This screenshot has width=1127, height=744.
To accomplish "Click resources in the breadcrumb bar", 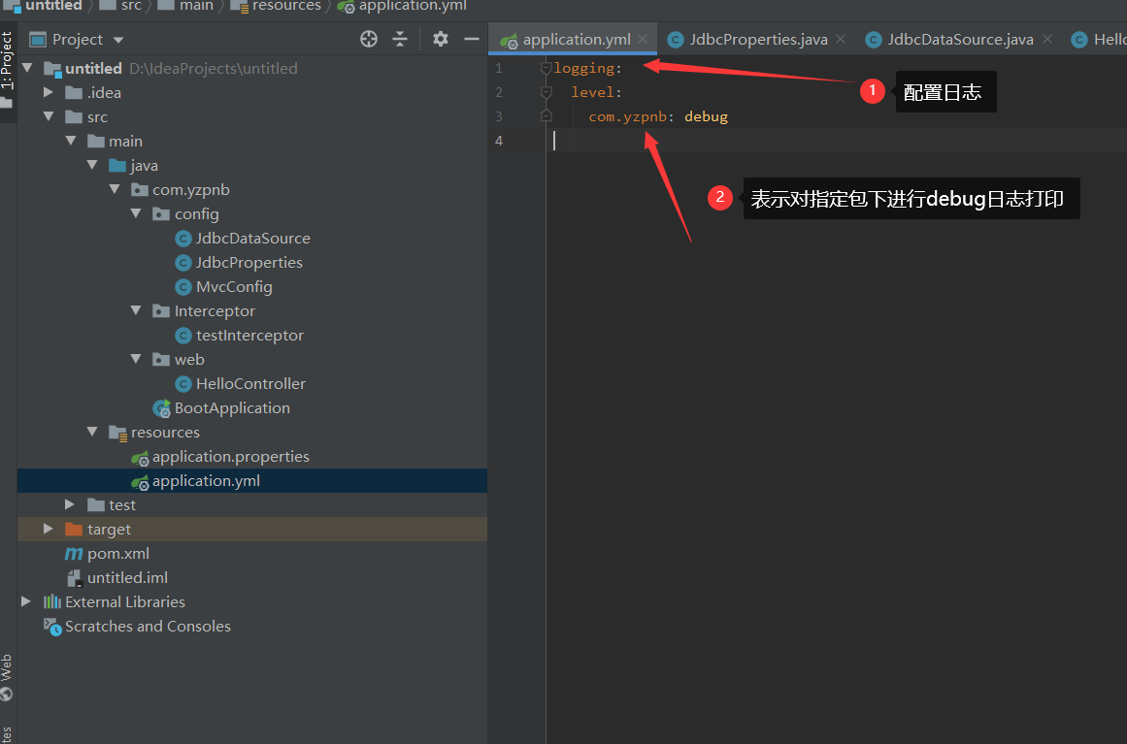I will (286, 6).
